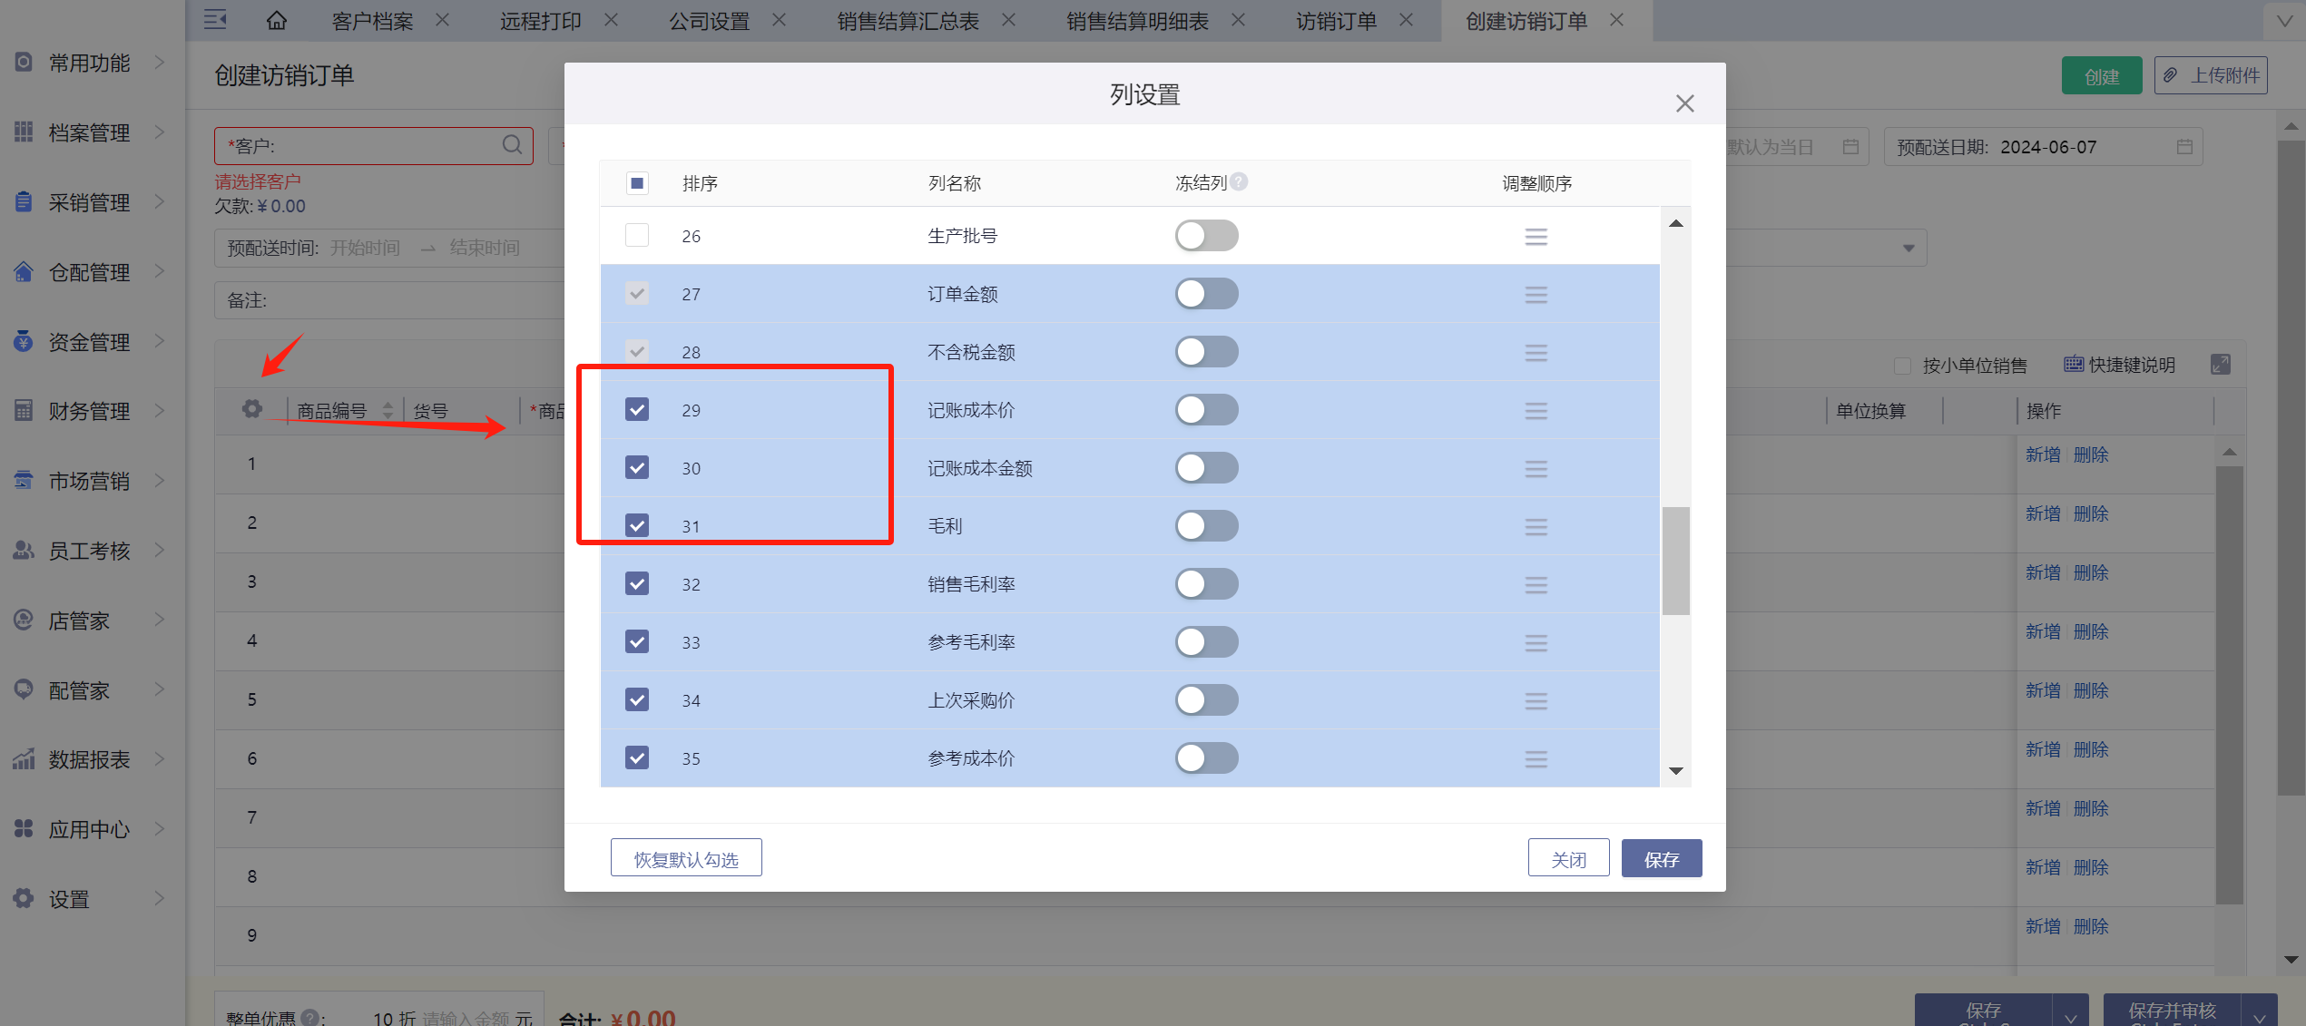Click the 客户 input field

(374, 145)
